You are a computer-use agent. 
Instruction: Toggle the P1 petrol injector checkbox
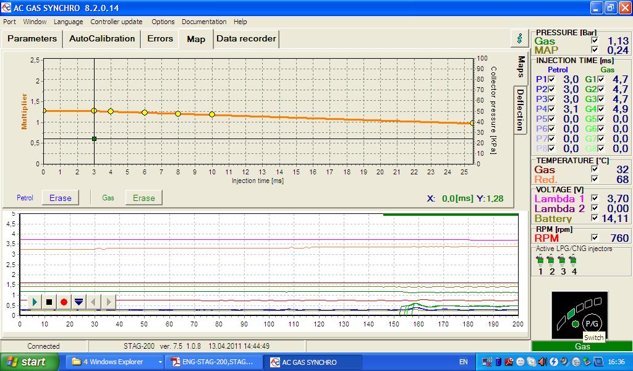(x=551, y=79)
